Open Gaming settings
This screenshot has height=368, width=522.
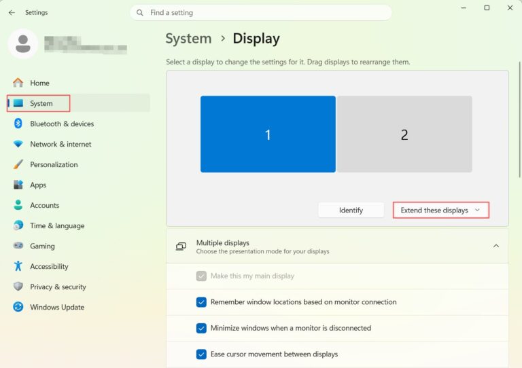point(78,246)
